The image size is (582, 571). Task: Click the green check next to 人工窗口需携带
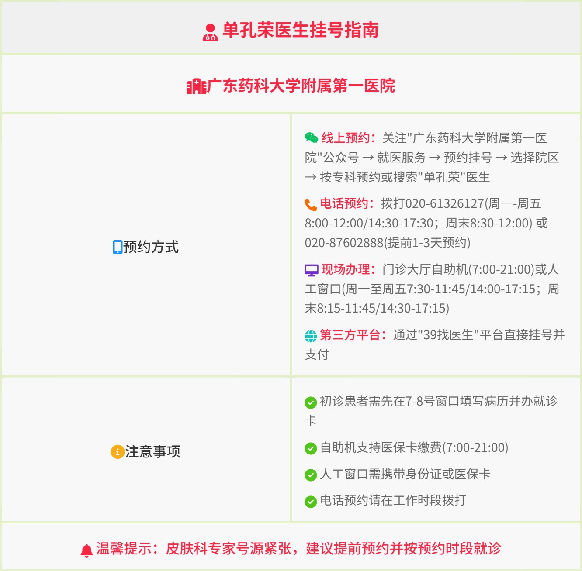tap(311, 475)
